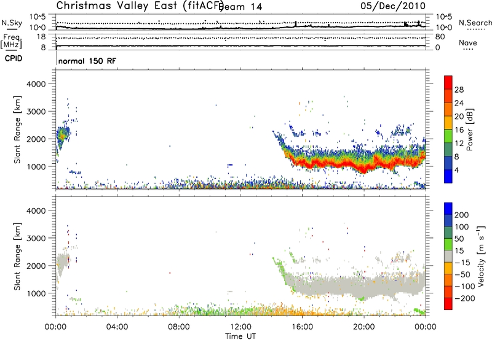Select the 'normal 150 RF' text
492x340 pixels.
point(87,61)
